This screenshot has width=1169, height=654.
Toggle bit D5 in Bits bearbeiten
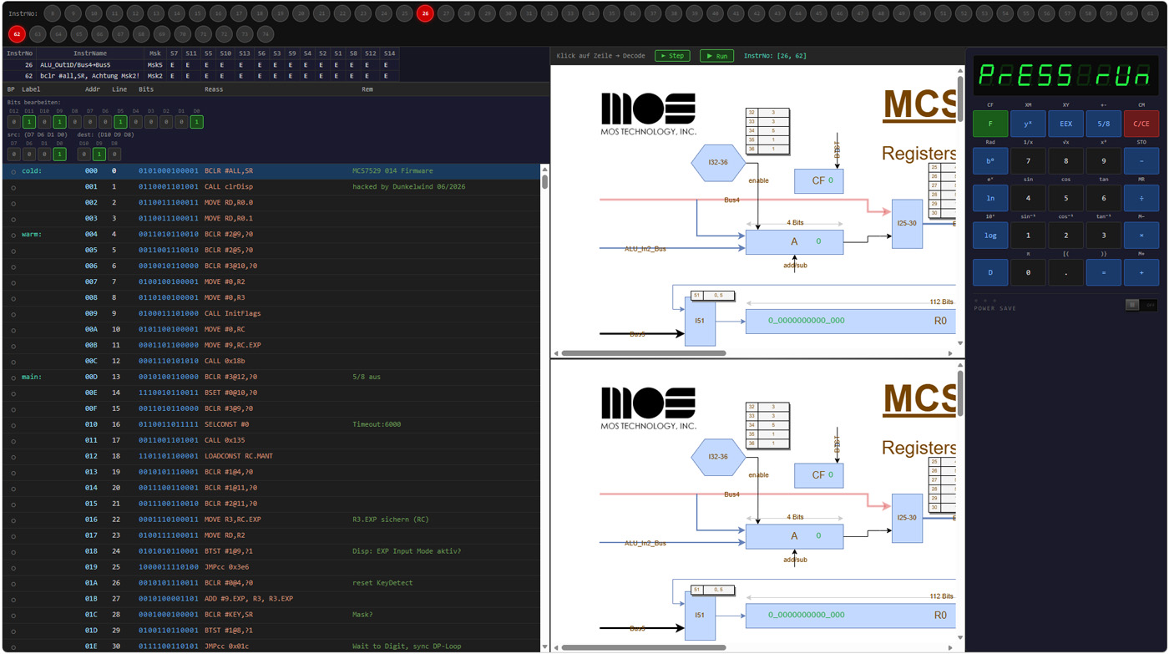click(x=120, y=122)
